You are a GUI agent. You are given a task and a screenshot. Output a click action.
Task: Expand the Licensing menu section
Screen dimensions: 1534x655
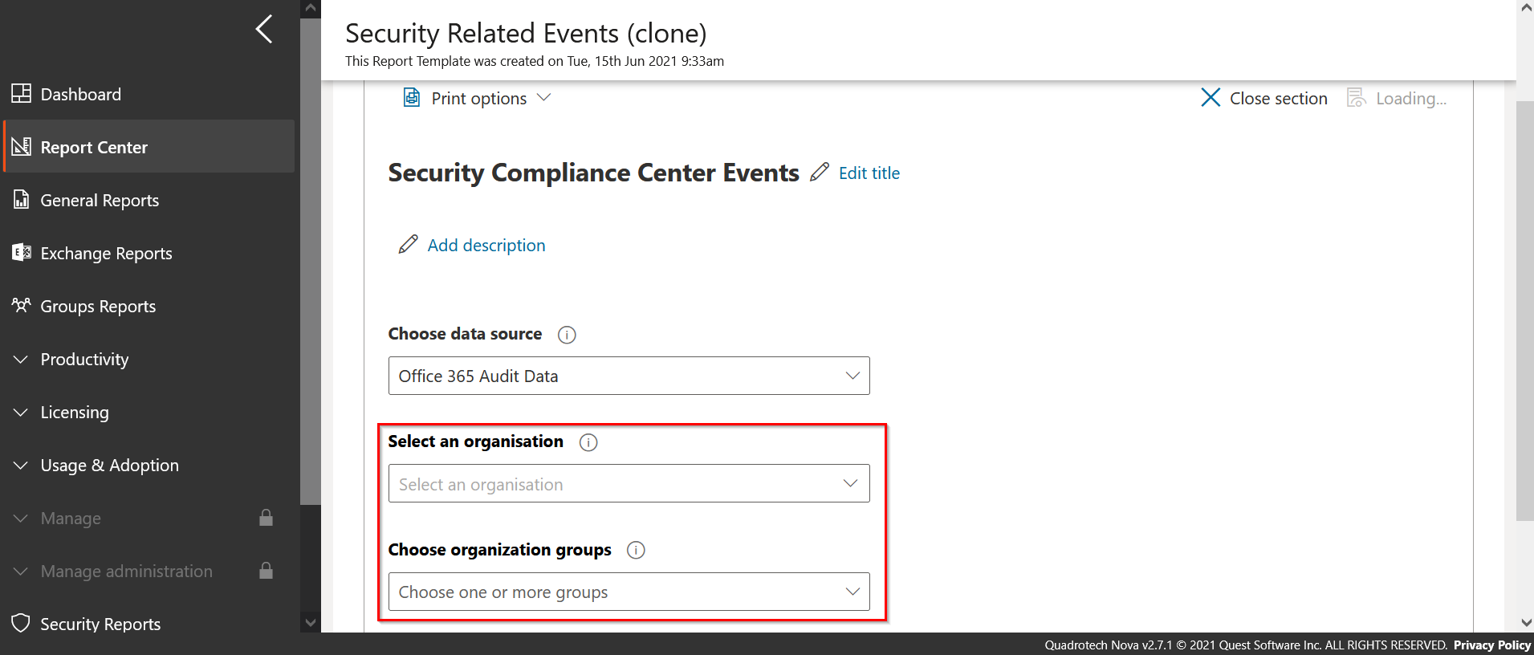click(x=75, y=413)
